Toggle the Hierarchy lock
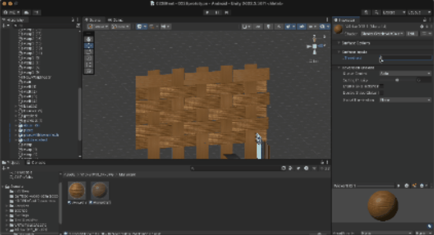This screenshot has width=434, height=235. coord(73,20)
